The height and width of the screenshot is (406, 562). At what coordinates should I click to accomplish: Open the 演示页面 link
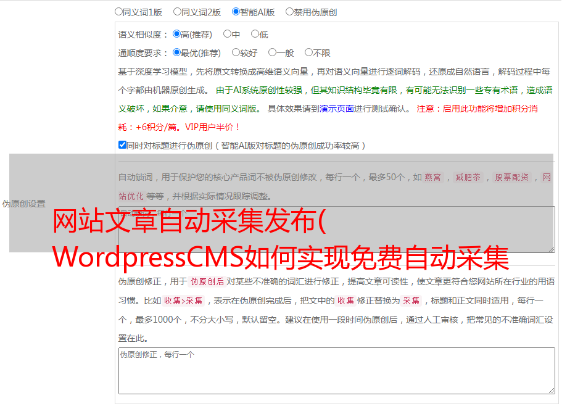click(x=337, y=109)
